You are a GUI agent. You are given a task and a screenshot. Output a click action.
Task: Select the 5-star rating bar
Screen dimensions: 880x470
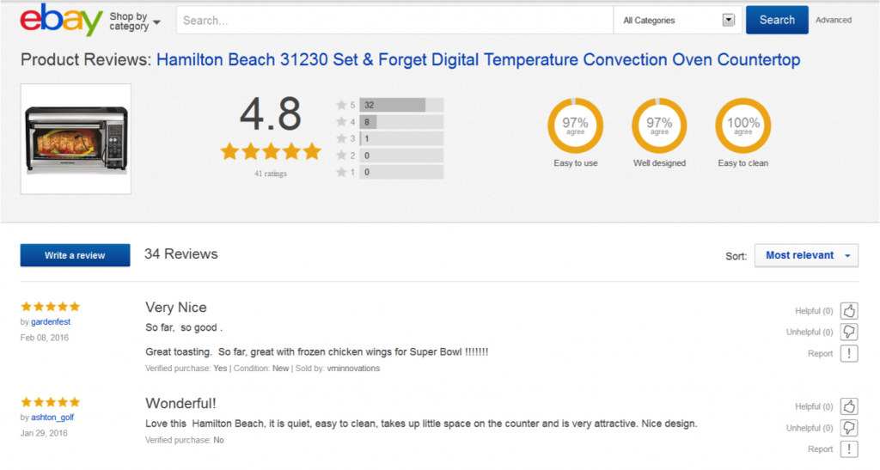(400, 105)
